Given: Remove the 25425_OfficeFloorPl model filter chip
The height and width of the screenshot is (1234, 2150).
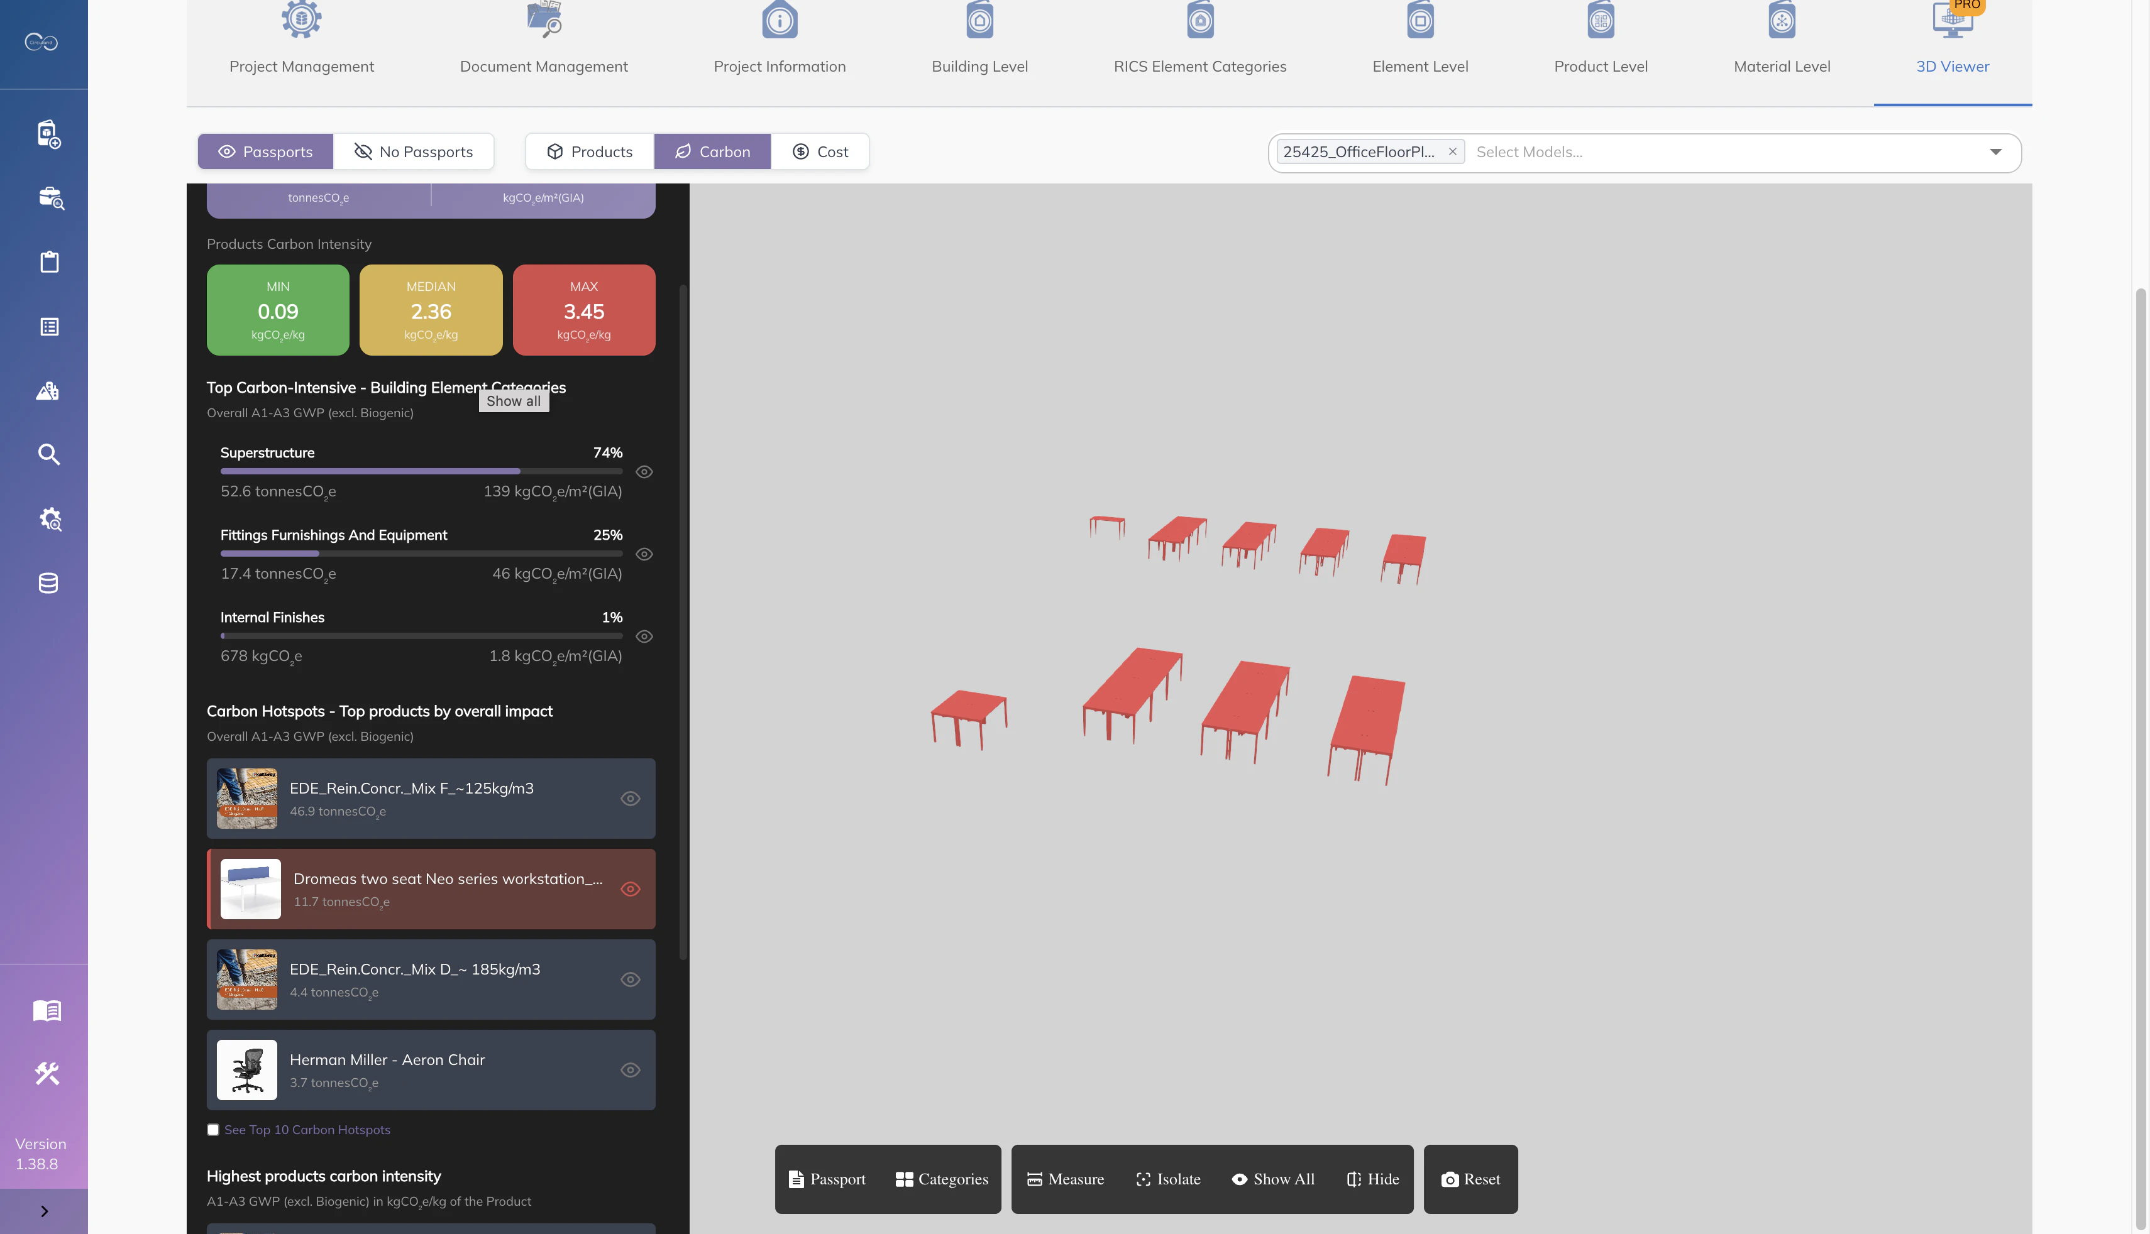Looking at the screenshot, I should point(1452,151).
